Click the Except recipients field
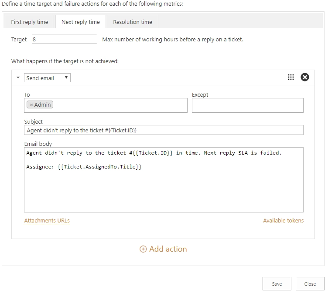328x293 pixels. pyautogui.click(x=247, y=105)
